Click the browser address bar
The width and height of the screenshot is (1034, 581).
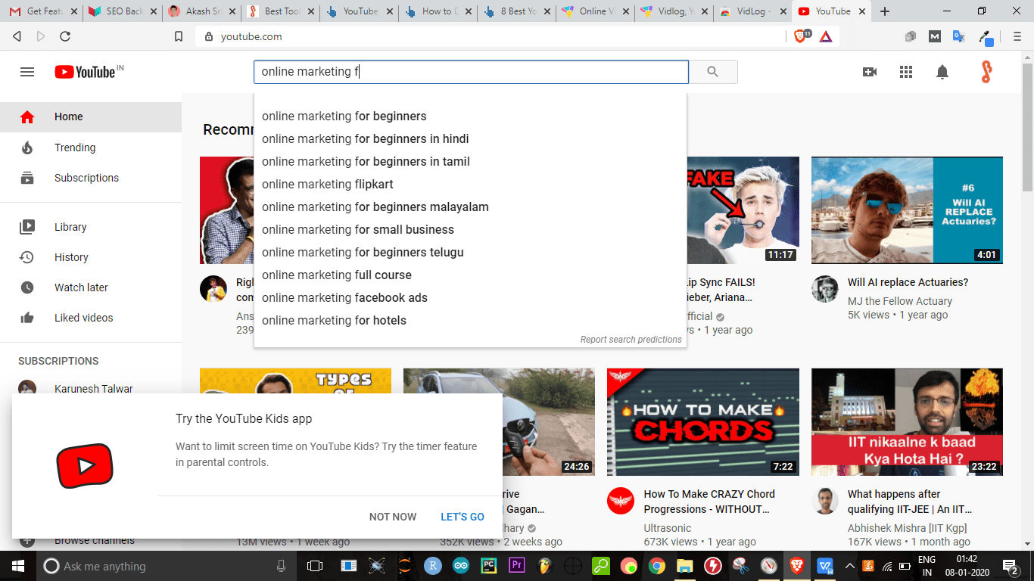tap(492, 36)
